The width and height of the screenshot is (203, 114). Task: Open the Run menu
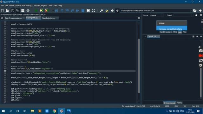tap(23, 6)
